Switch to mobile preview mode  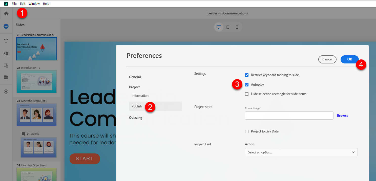click(237, 27)
